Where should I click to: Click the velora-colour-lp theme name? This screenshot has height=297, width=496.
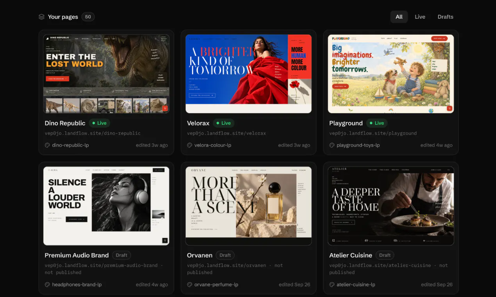pos(213,145)
